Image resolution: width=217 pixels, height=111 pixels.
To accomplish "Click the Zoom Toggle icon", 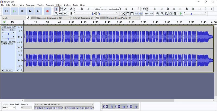I will [175, 13].
